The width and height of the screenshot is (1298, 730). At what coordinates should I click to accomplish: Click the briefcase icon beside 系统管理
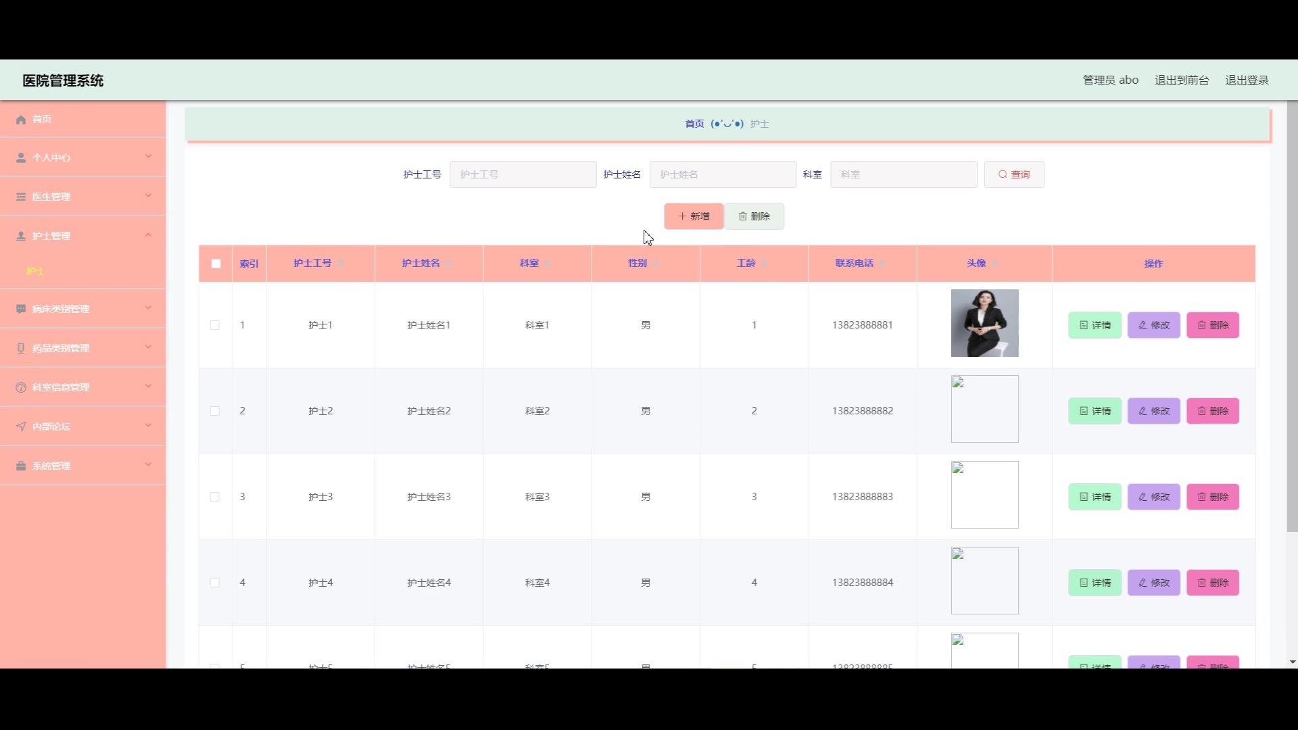[x=21, y=466]
